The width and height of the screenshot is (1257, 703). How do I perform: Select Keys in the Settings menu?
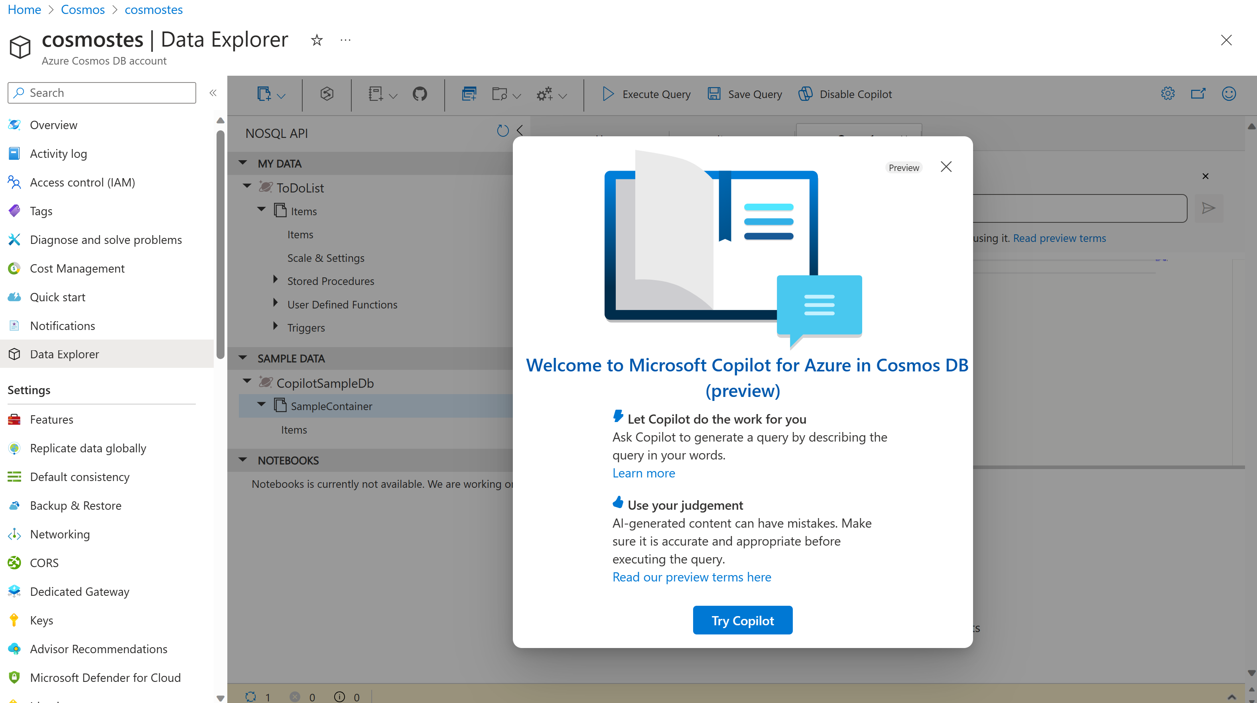[x=41, y=620]
